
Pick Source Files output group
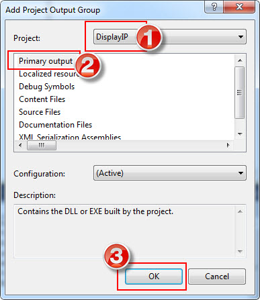[40, 112]
